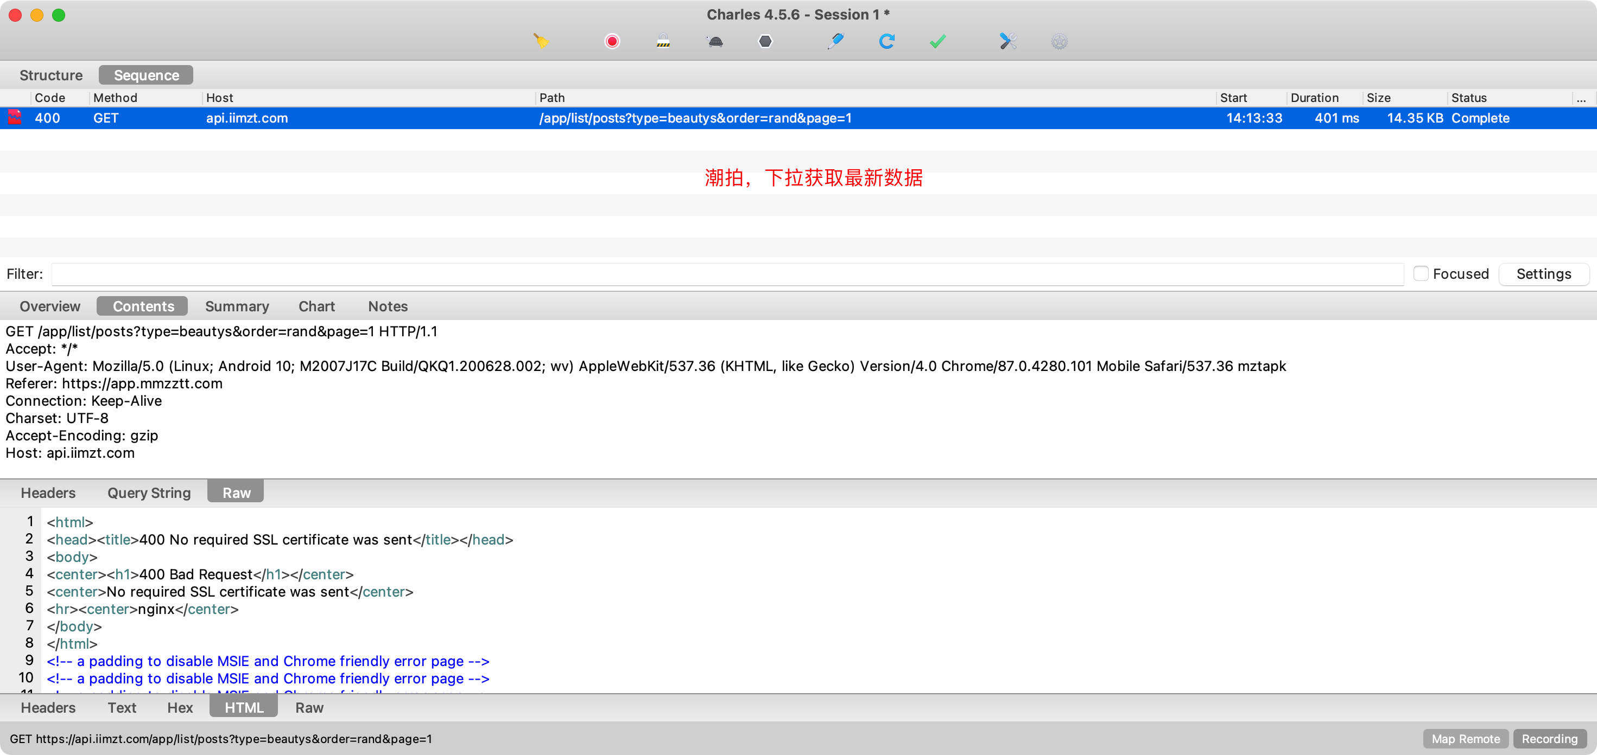
Task: Expand the Chart tab view
Action: [315, 306]
